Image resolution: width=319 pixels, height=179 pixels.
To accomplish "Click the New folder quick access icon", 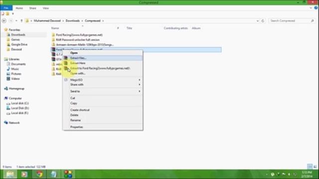I will coord(7,14).
